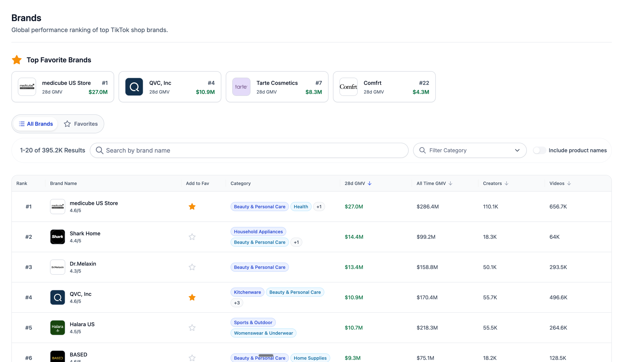Enable the Include product names switch
624x362 pixels.
coord(539,150)
